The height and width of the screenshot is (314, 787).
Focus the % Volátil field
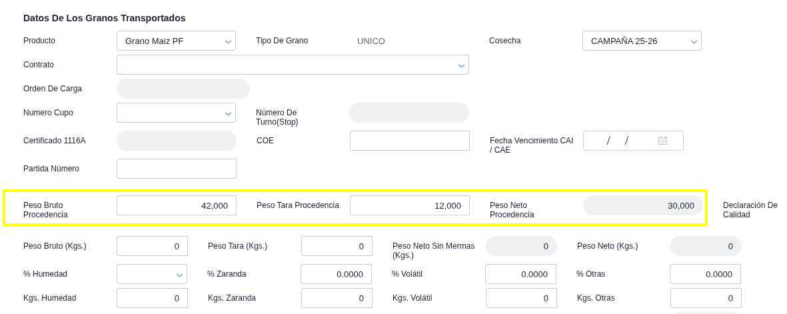coord(521,274)
